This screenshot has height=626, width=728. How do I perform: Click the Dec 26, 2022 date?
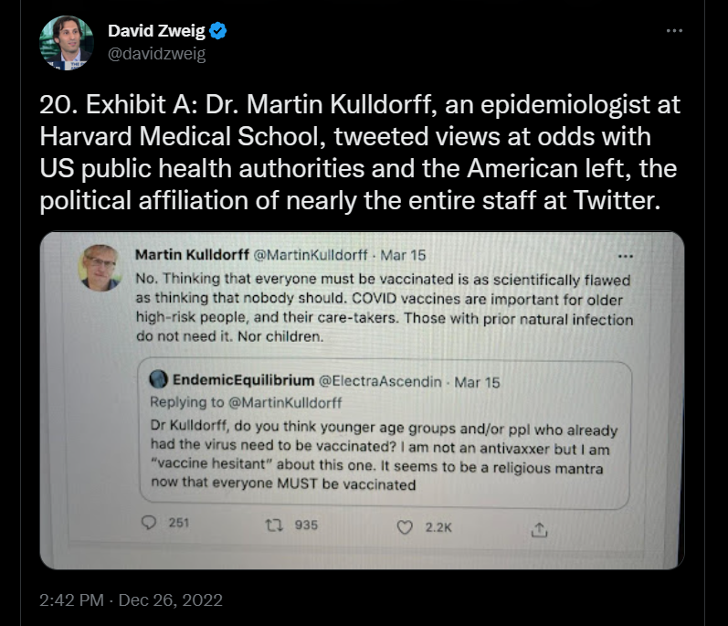click(x=174, y=600)
